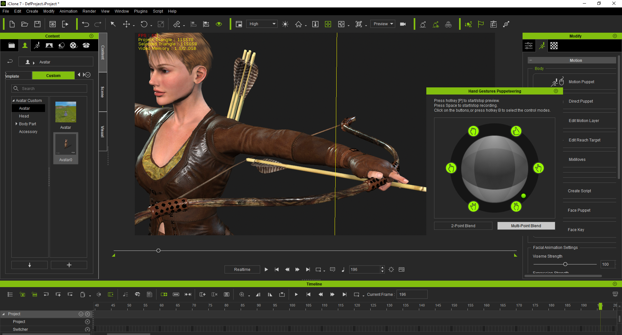Toggle the green eye visibility icon

click(219, 24)
